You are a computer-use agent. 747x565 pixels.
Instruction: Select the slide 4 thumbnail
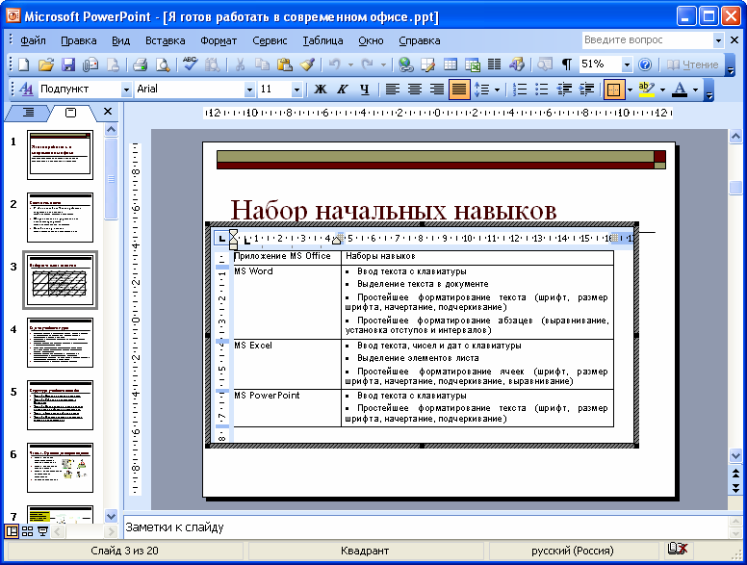[60, 343]
